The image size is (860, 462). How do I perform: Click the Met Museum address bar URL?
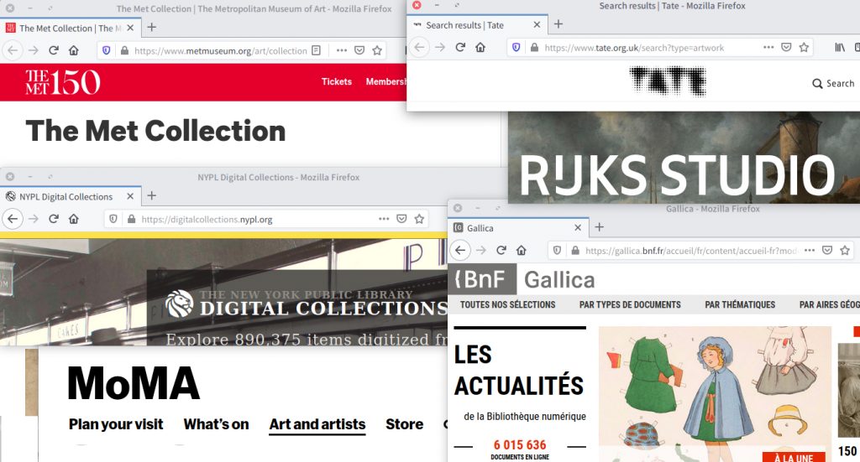click(x=221, y=51)
